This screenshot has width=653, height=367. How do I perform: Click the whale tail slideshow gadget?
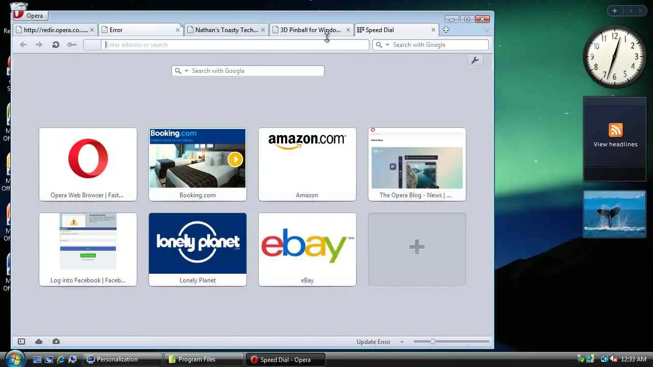(x=615, y=214)
